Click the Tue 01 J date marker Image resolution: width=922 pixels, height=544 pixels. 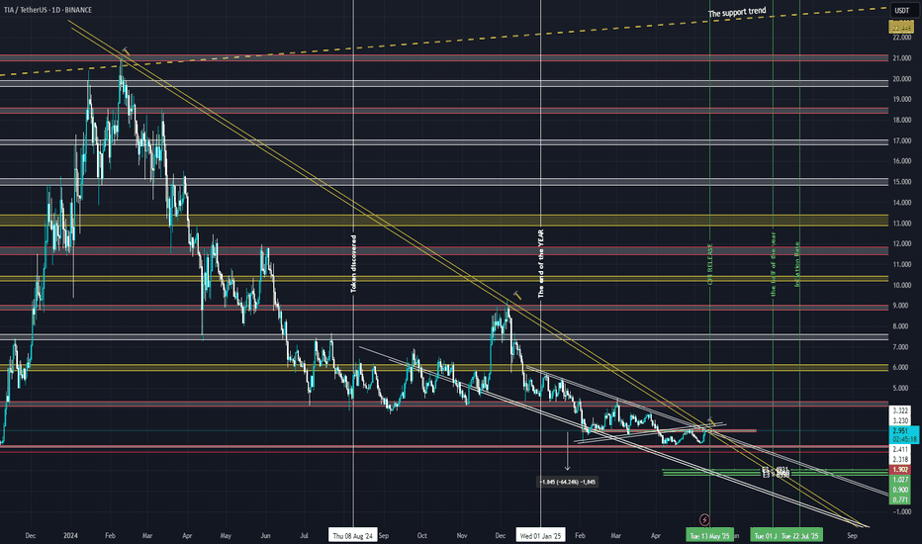tap(765, 535)
